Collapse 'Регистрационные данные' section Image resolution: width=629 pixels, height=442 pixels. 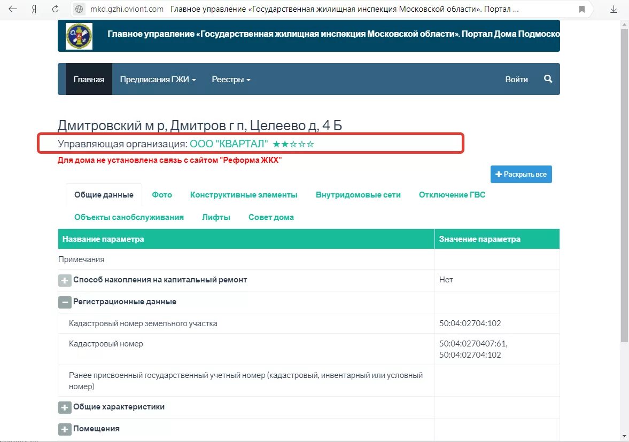tap(65, 302)
